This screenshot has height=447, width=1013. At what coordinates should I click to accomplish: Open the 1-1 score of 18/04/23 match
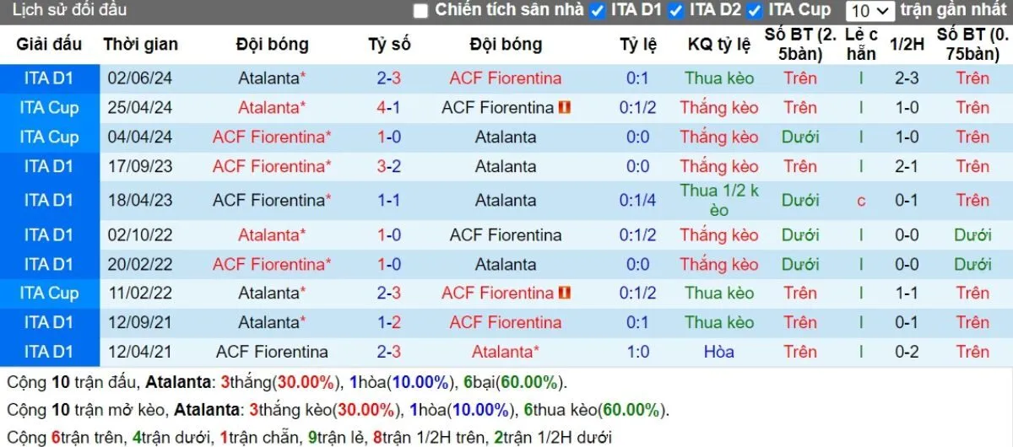pyautogui.click(x=389, y=201)
